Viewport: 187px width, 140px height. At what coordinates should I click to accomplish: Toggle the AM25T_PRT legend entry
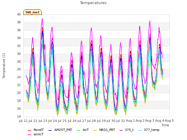(60, 130)
